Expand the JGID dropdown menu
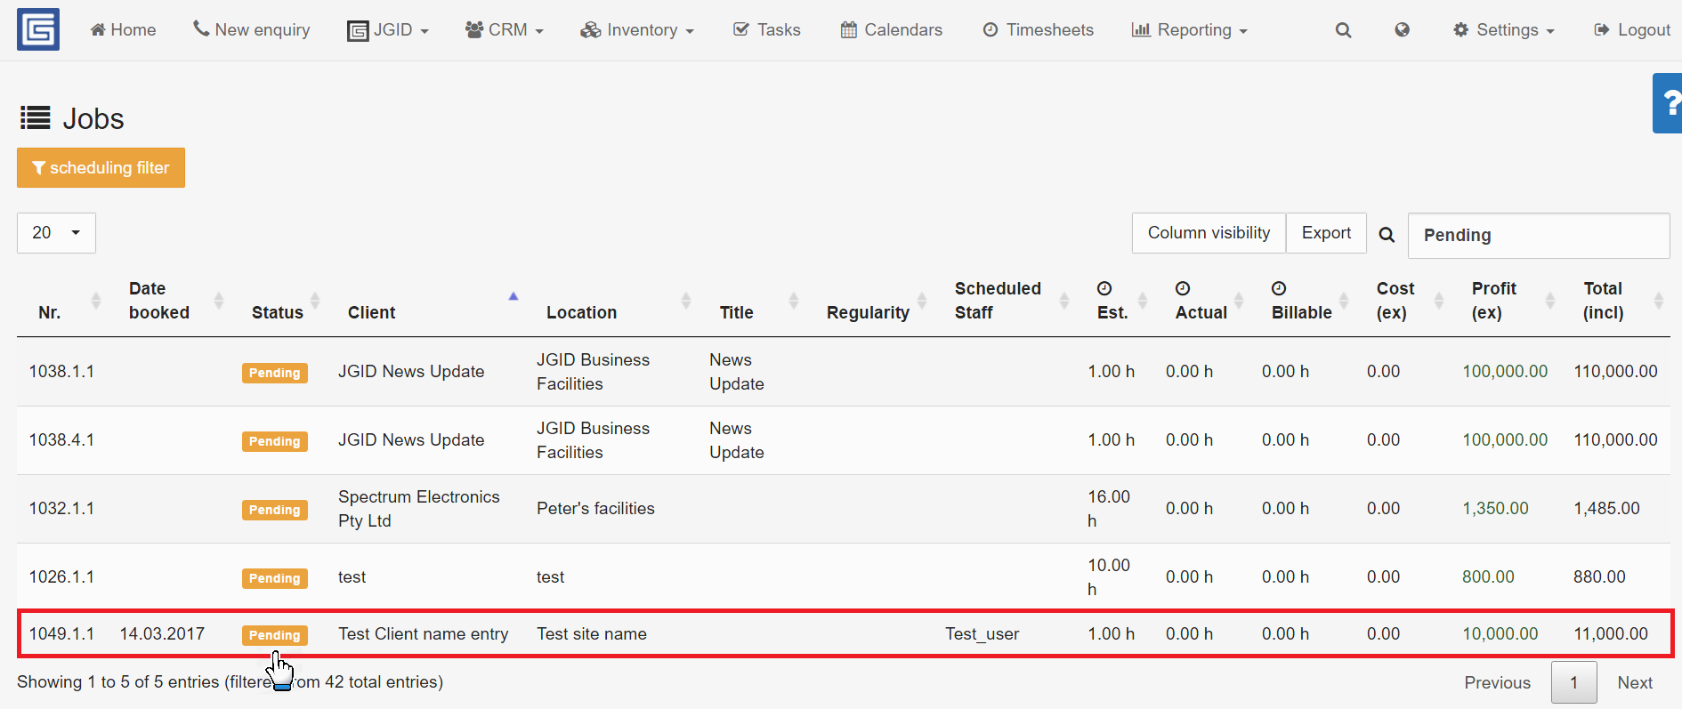Screen dimensions: 1682x709 click(388, 30)
